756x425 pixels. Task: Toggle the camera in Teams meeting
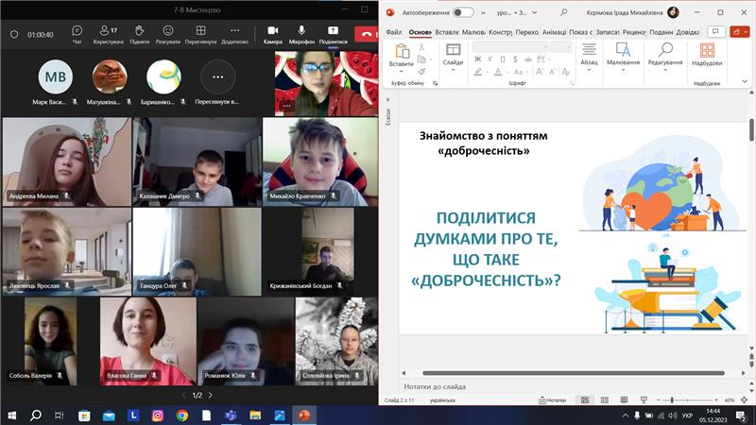(272, 33)
